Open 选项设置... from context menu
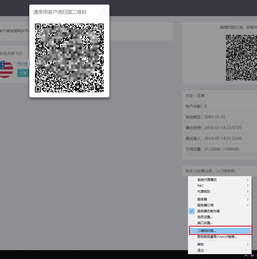The width and height of the screenshot is (257, 259). tap(220, 217)
